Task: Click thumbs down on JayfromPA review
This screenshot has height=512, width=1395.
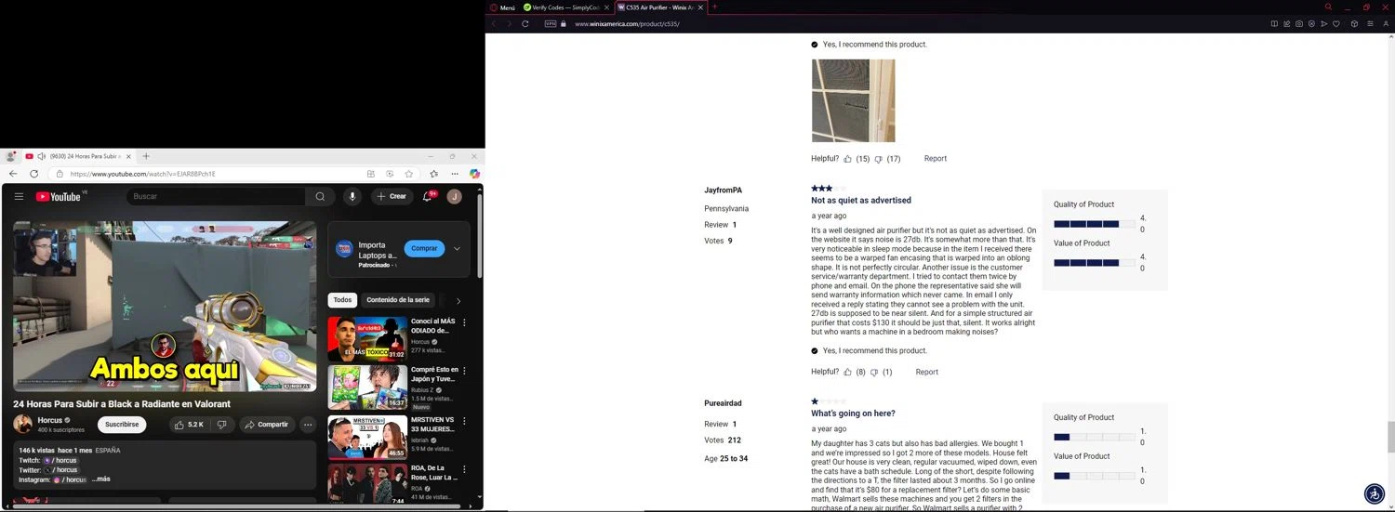Action: [x=874, y=372]
